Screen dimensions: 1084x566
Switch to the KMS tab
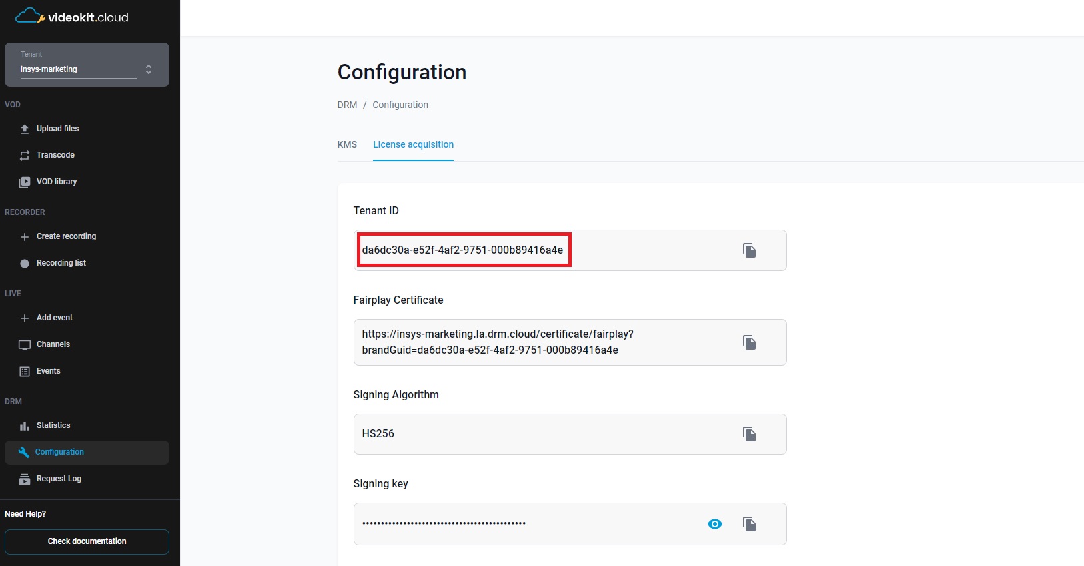[x=347, y=144]
